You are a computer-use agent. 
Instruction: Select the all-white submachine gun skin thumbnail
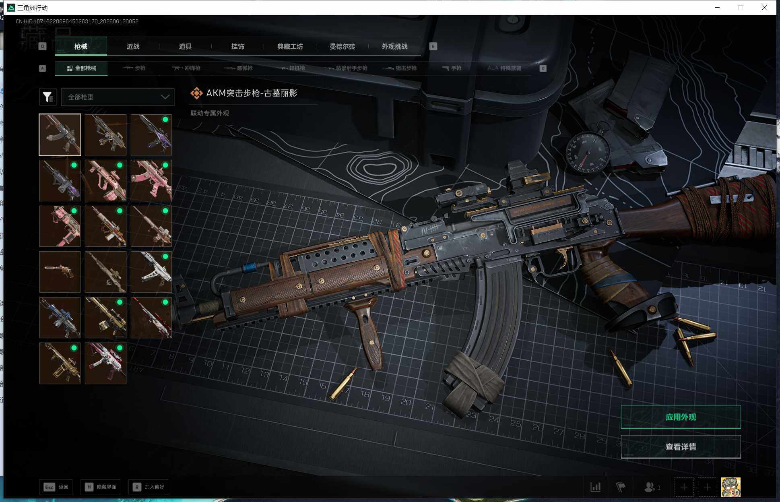click(x=151, y=272)
